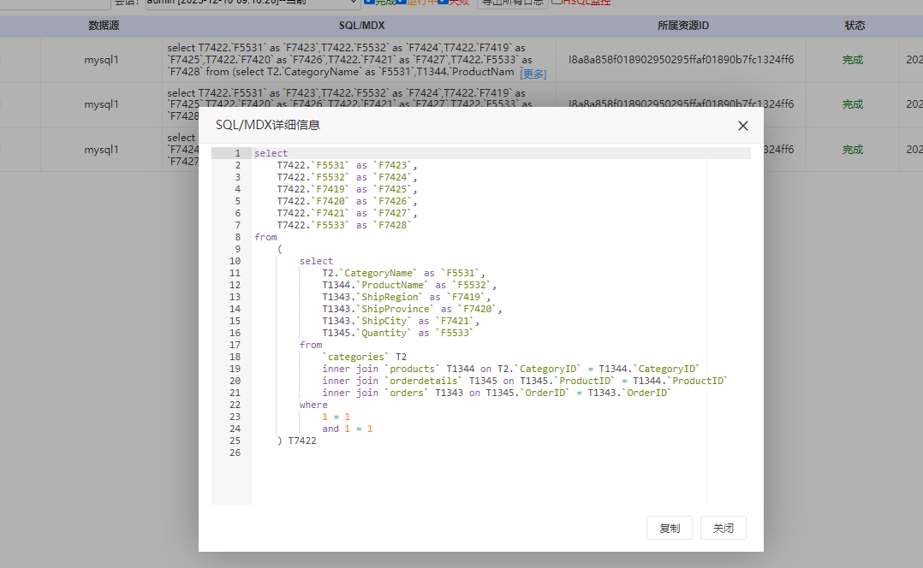Click the T1343.`ShipProvince` code line

point(412,309)
